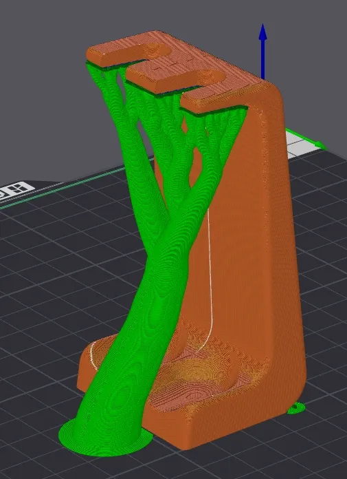Screen dimensions: 347x479
Task: Click the build plate logo icon
Action: [16, 189]
